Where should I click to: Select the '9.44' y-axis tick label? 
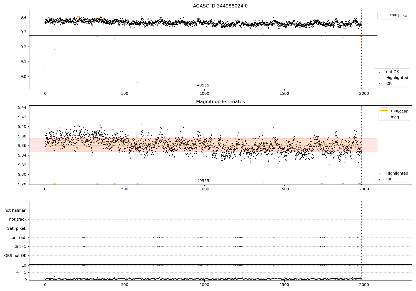(22, 107)
